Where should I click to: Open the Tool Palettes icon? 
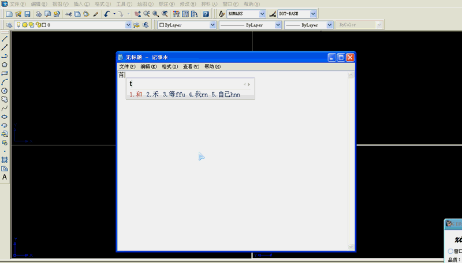[195, 14]
